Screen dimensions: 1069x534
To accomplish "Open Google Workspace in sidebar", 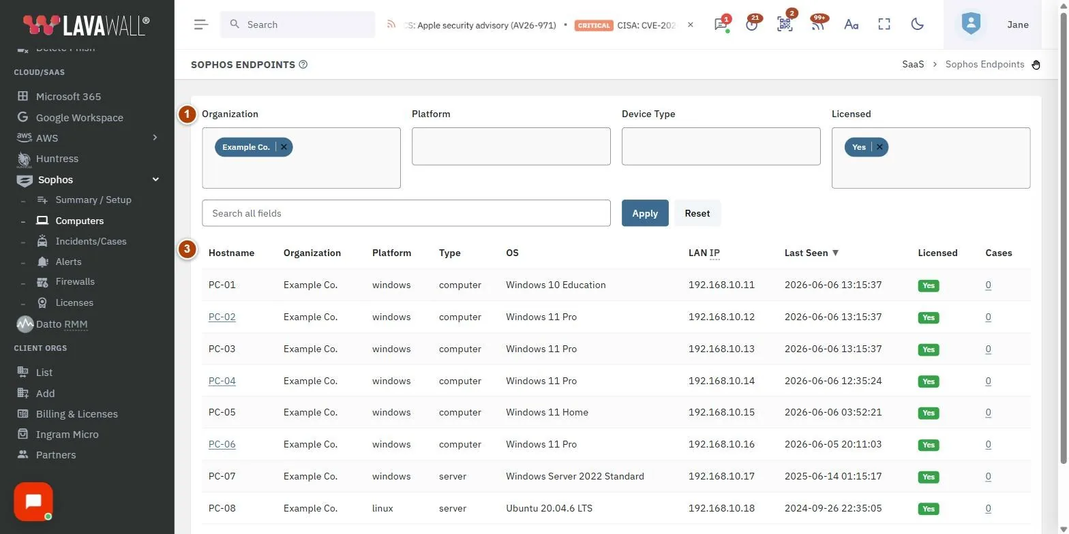I will click(x=79, y=118).
